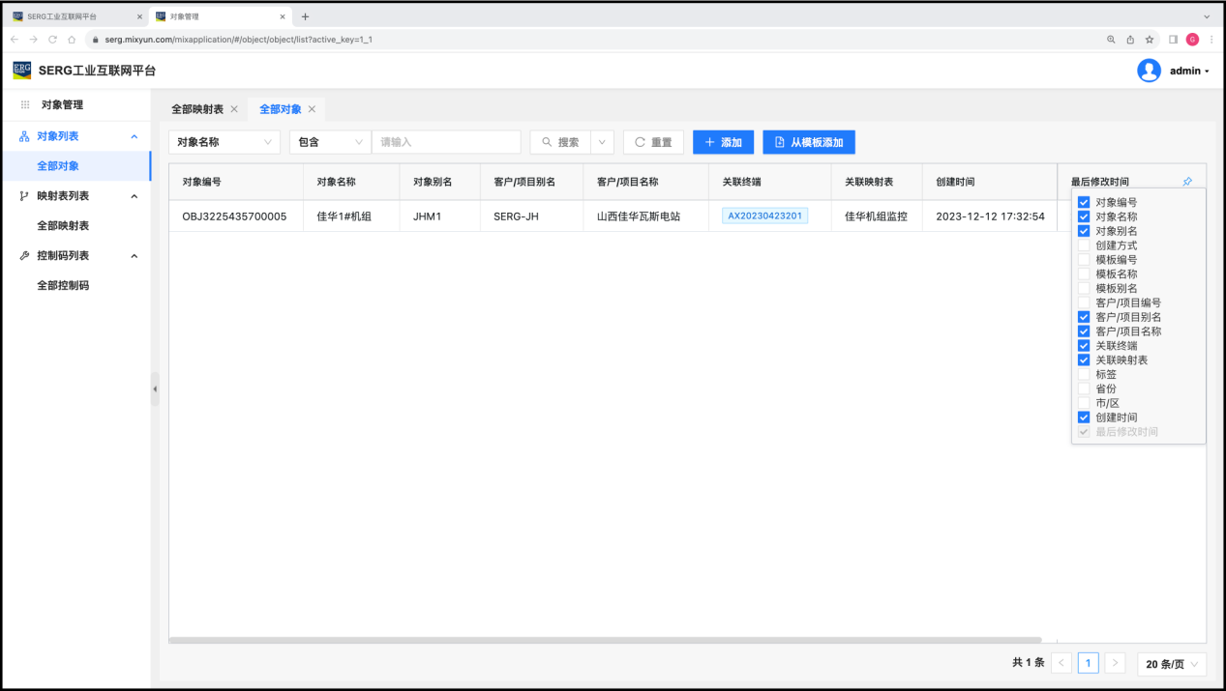Click the pin icon beside 最后修改时间 column

coord(1187,182)
